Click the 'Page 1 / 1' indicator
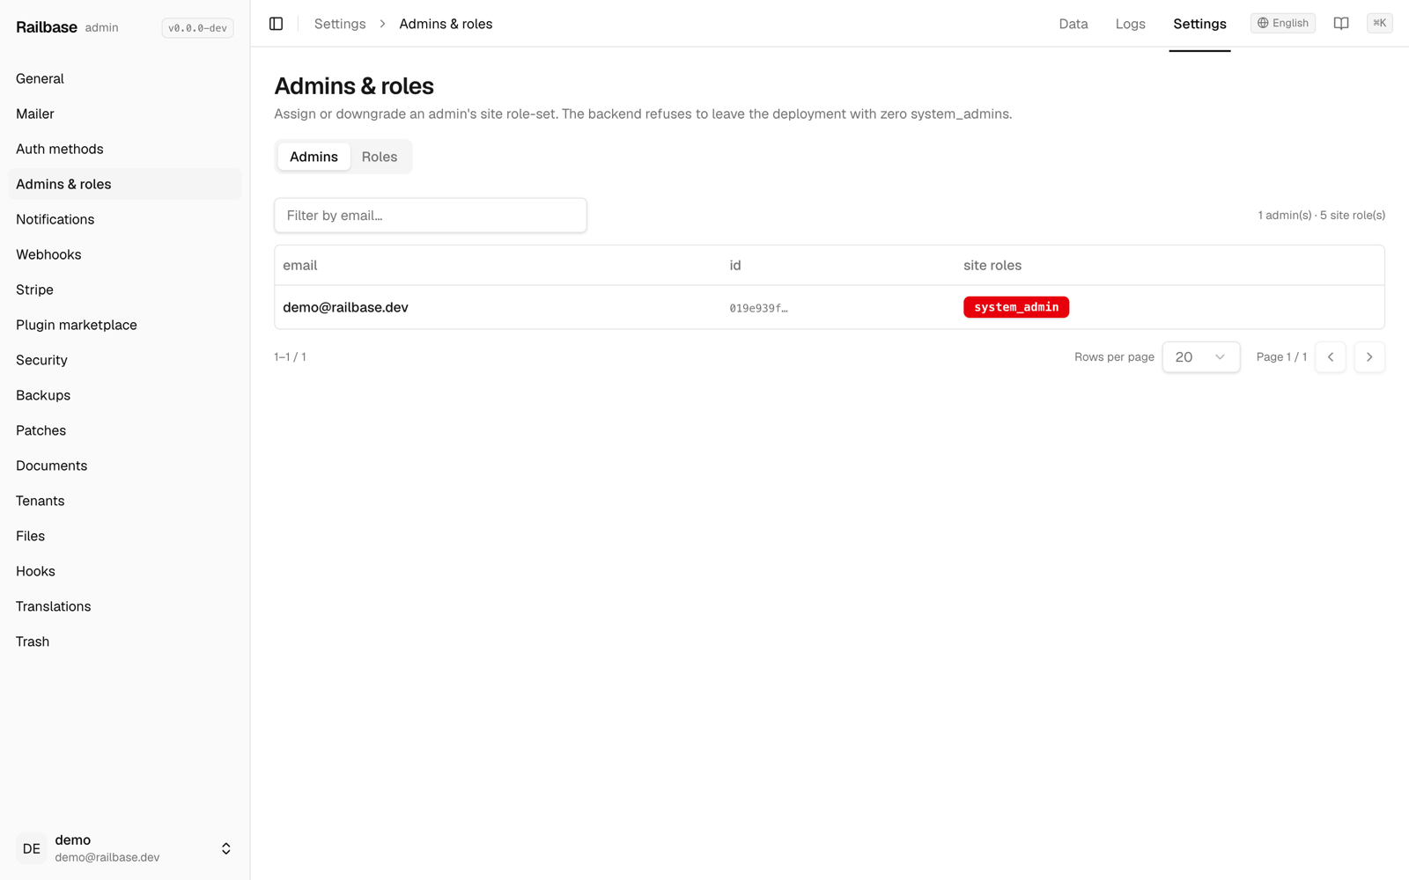This screenshot has height=880, width=1409. 1281,357
